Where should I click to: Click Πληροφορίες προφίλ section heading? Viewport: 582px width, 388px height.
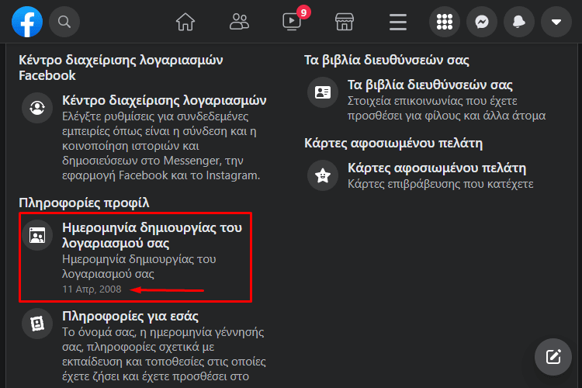click(x=84, y=203)
